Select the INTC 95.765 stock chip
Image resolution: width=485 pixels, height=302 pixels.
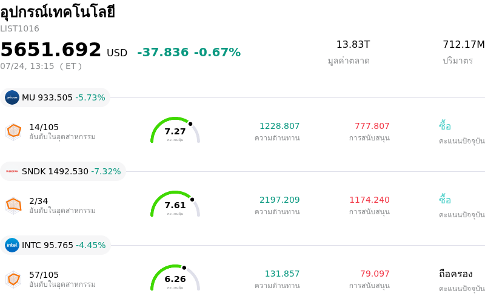point(55,245)
